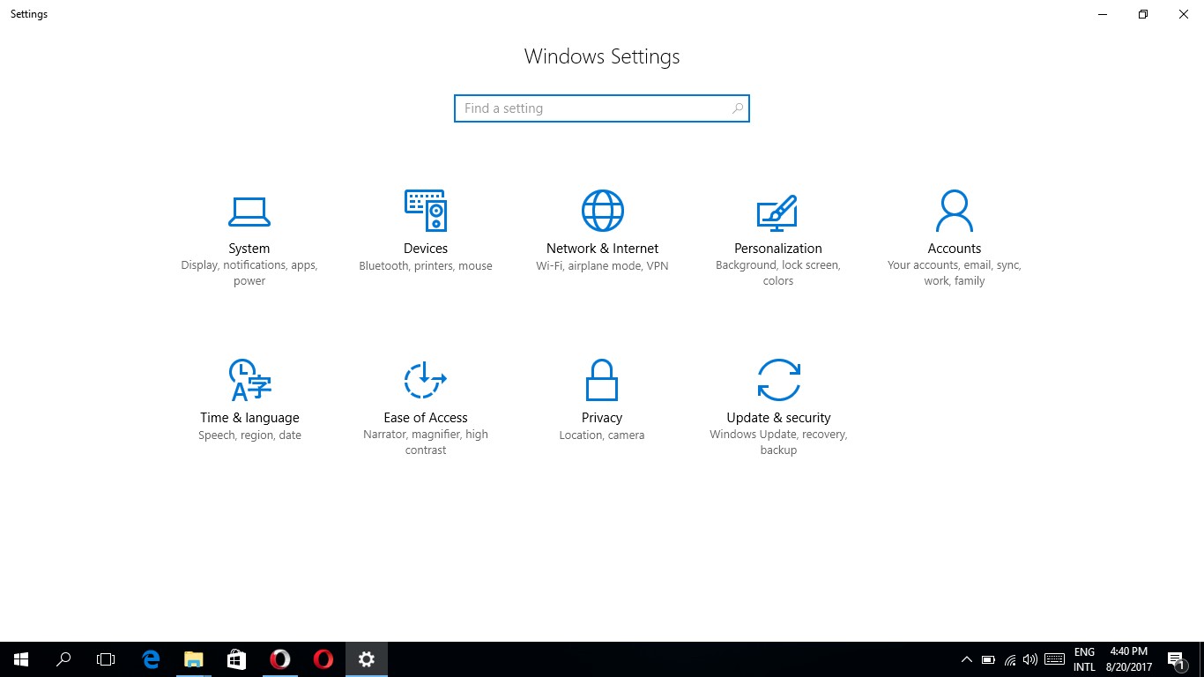1204x677 pixels.
Task: Open the clock showing 4:40 PM
Action: tap(1129, 659)
